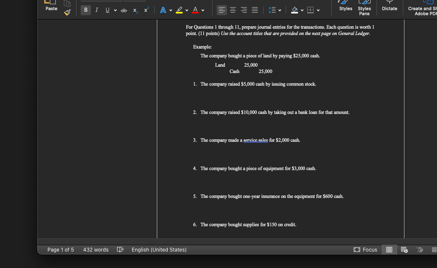Click the italic General Ledger instruction text
The image size is (437, 268).
pyautogui.click(x=295, y=33)
